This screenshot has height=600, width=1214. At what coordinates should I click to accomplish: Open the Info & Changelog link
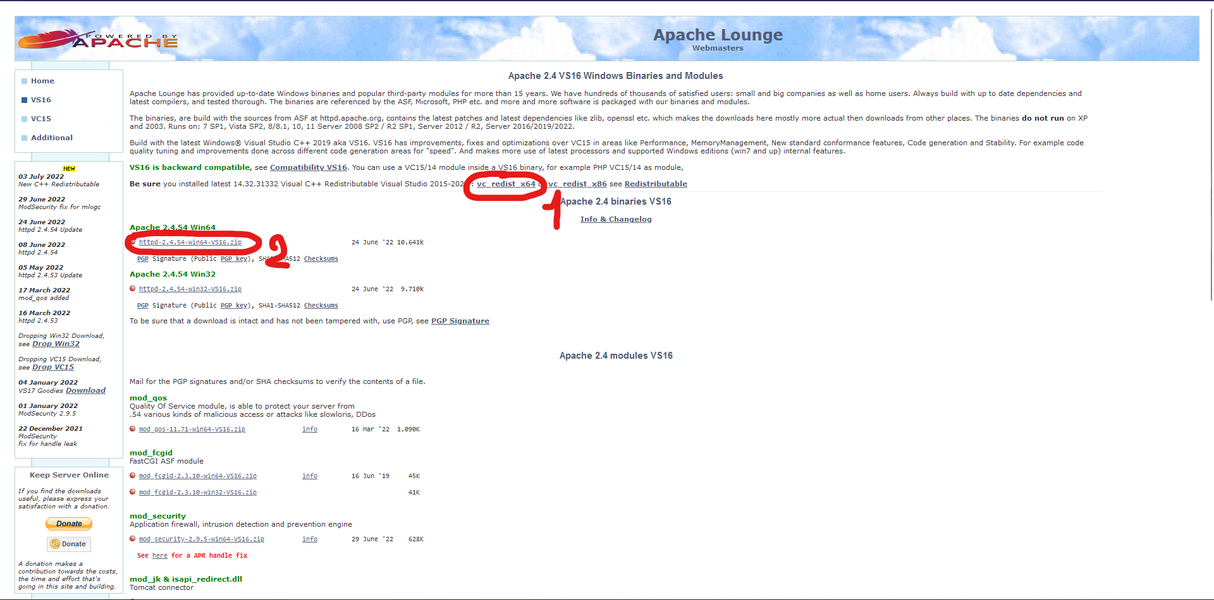tap(616, 219)
